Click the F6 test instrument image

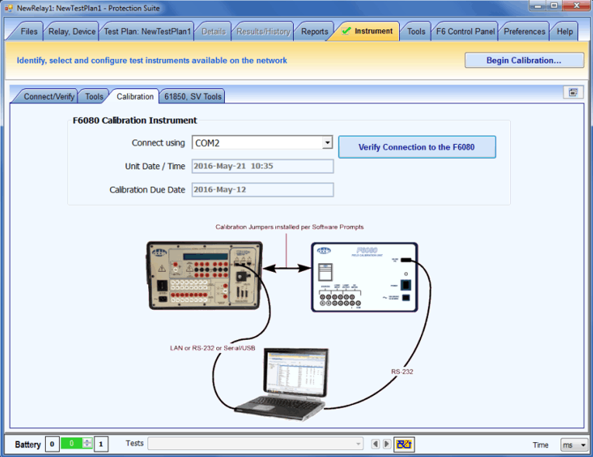click(x=204, y=276)
